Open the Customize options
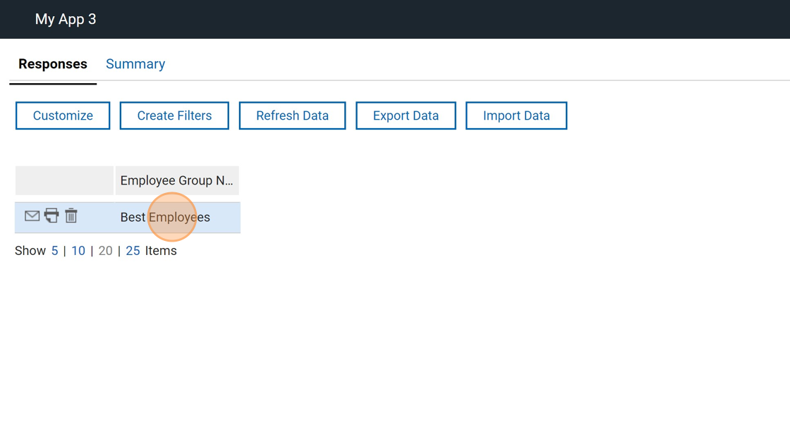 point(63,116)
